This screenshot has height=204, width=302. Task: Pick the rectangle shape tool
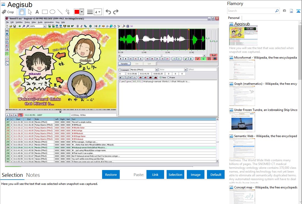click(45, 12)
